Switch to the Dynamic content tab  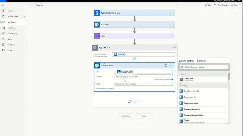tap(186, 61)
